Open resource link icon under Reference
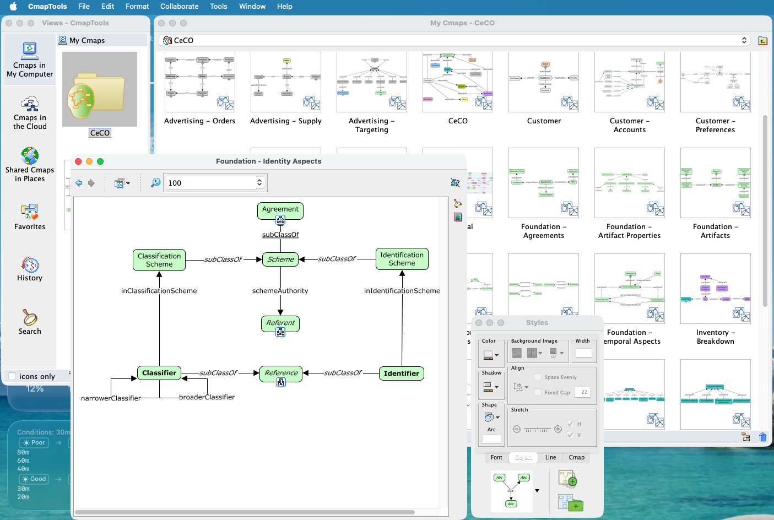Screen dimensions: 774x520 (x=281, y=382)
